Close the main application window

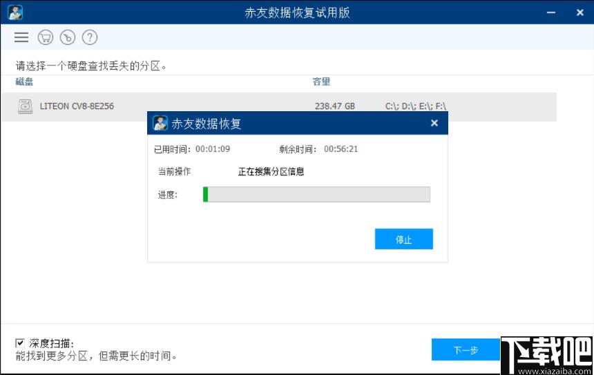(577, 12)
